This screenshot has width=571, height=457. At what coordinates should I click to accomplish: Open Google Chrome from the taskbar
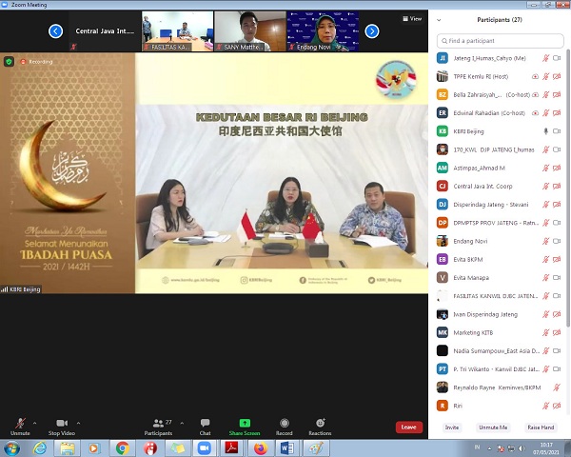point(122,447)
